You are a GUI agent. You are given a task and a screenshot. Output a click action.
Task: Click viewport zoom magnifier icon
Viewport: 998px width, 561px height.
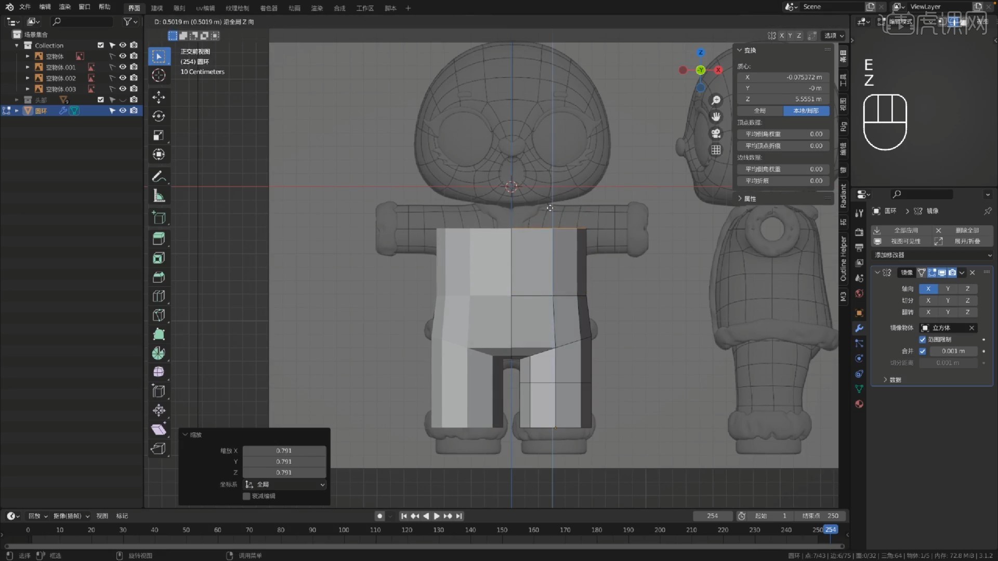coord(716,100)
